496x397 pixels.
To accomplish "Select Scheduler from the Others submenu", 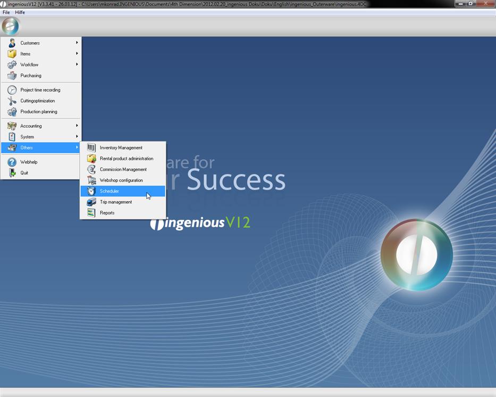I will (110, 191).
